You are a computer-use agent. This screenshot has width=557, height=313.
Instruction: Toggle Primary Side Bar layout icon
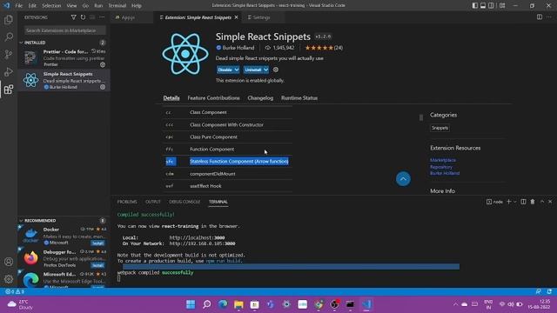click(x=475, y=5)
